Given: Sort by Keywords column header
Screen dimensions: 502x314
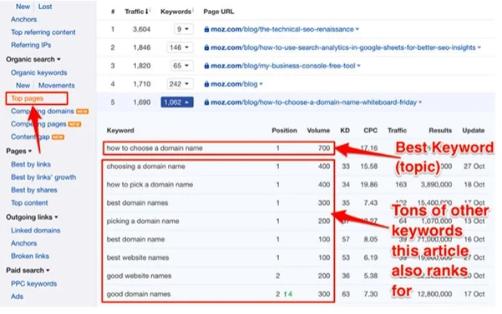Looking at the screenshot, I should pyautogui.click(x=176, y=12).
